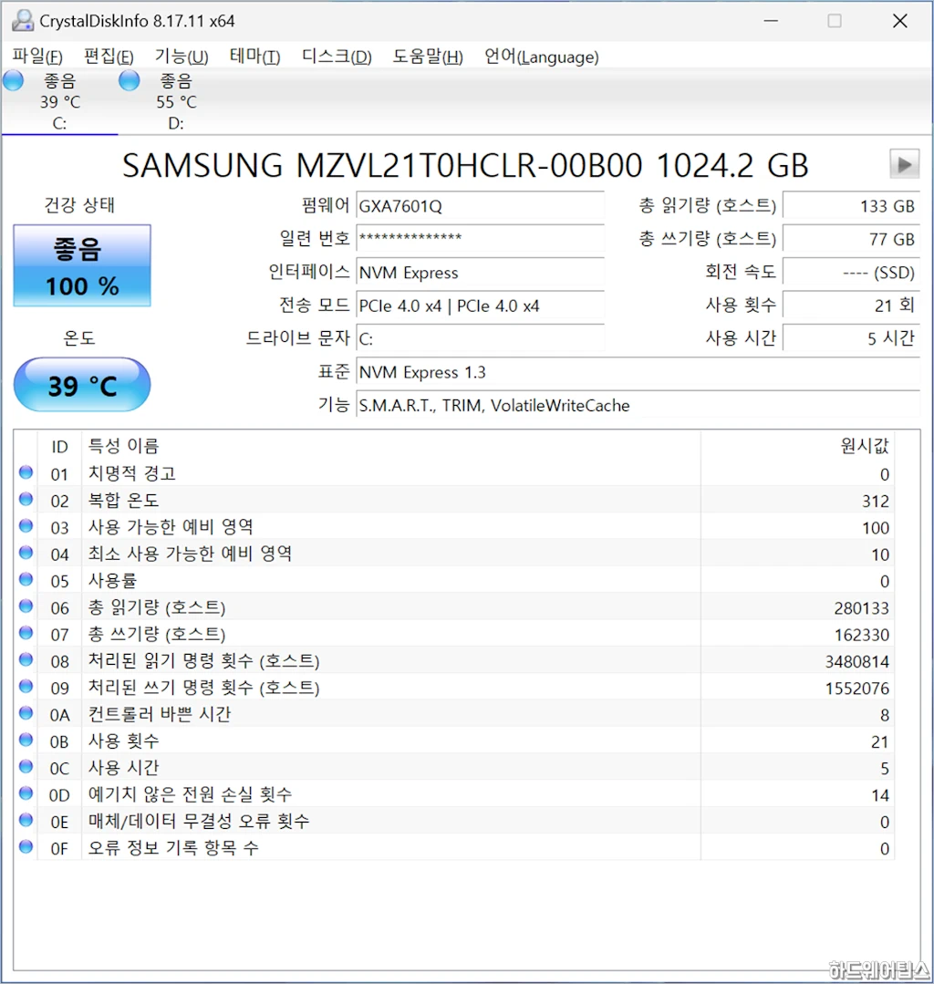Click the 좋음 100 % health status button
Viewport: 934px width, 984px height.
pos(82,266)
